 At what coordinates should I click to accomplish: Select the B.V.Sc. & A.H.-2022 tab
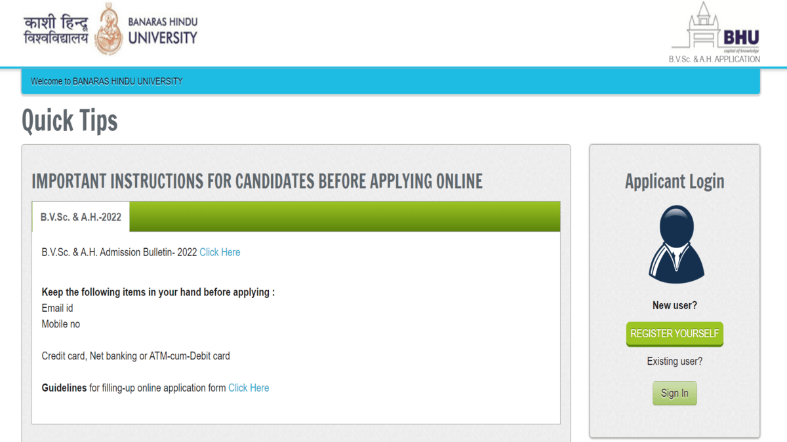[81, 217]
